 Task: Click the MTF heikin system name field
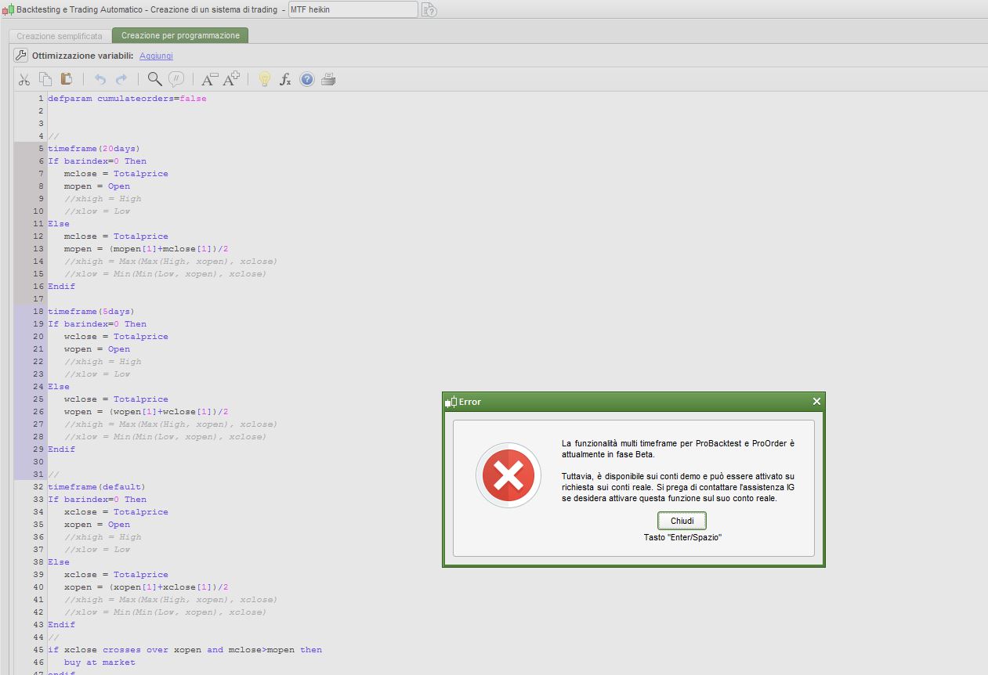353,9
